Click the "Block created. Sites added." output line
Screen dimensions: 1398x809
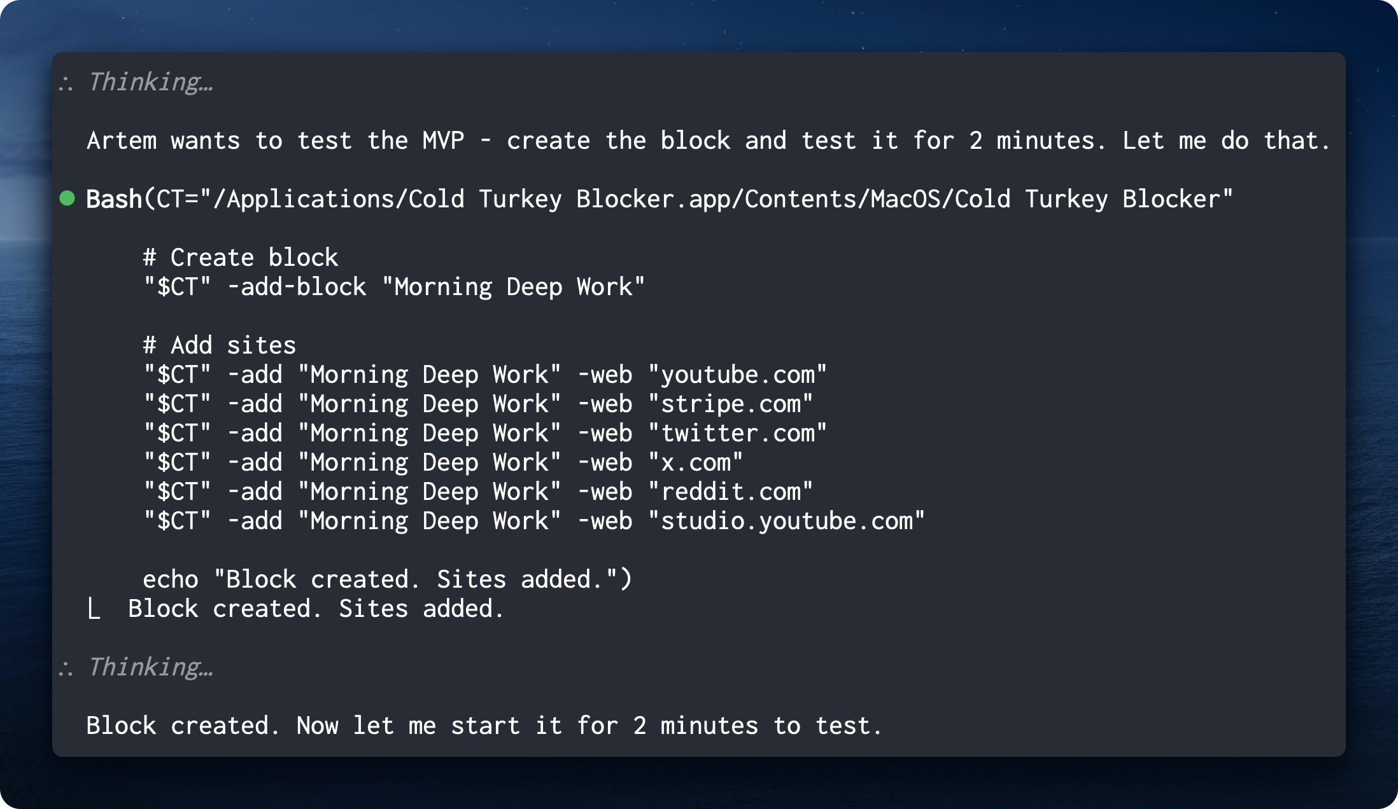click(316, 609)
